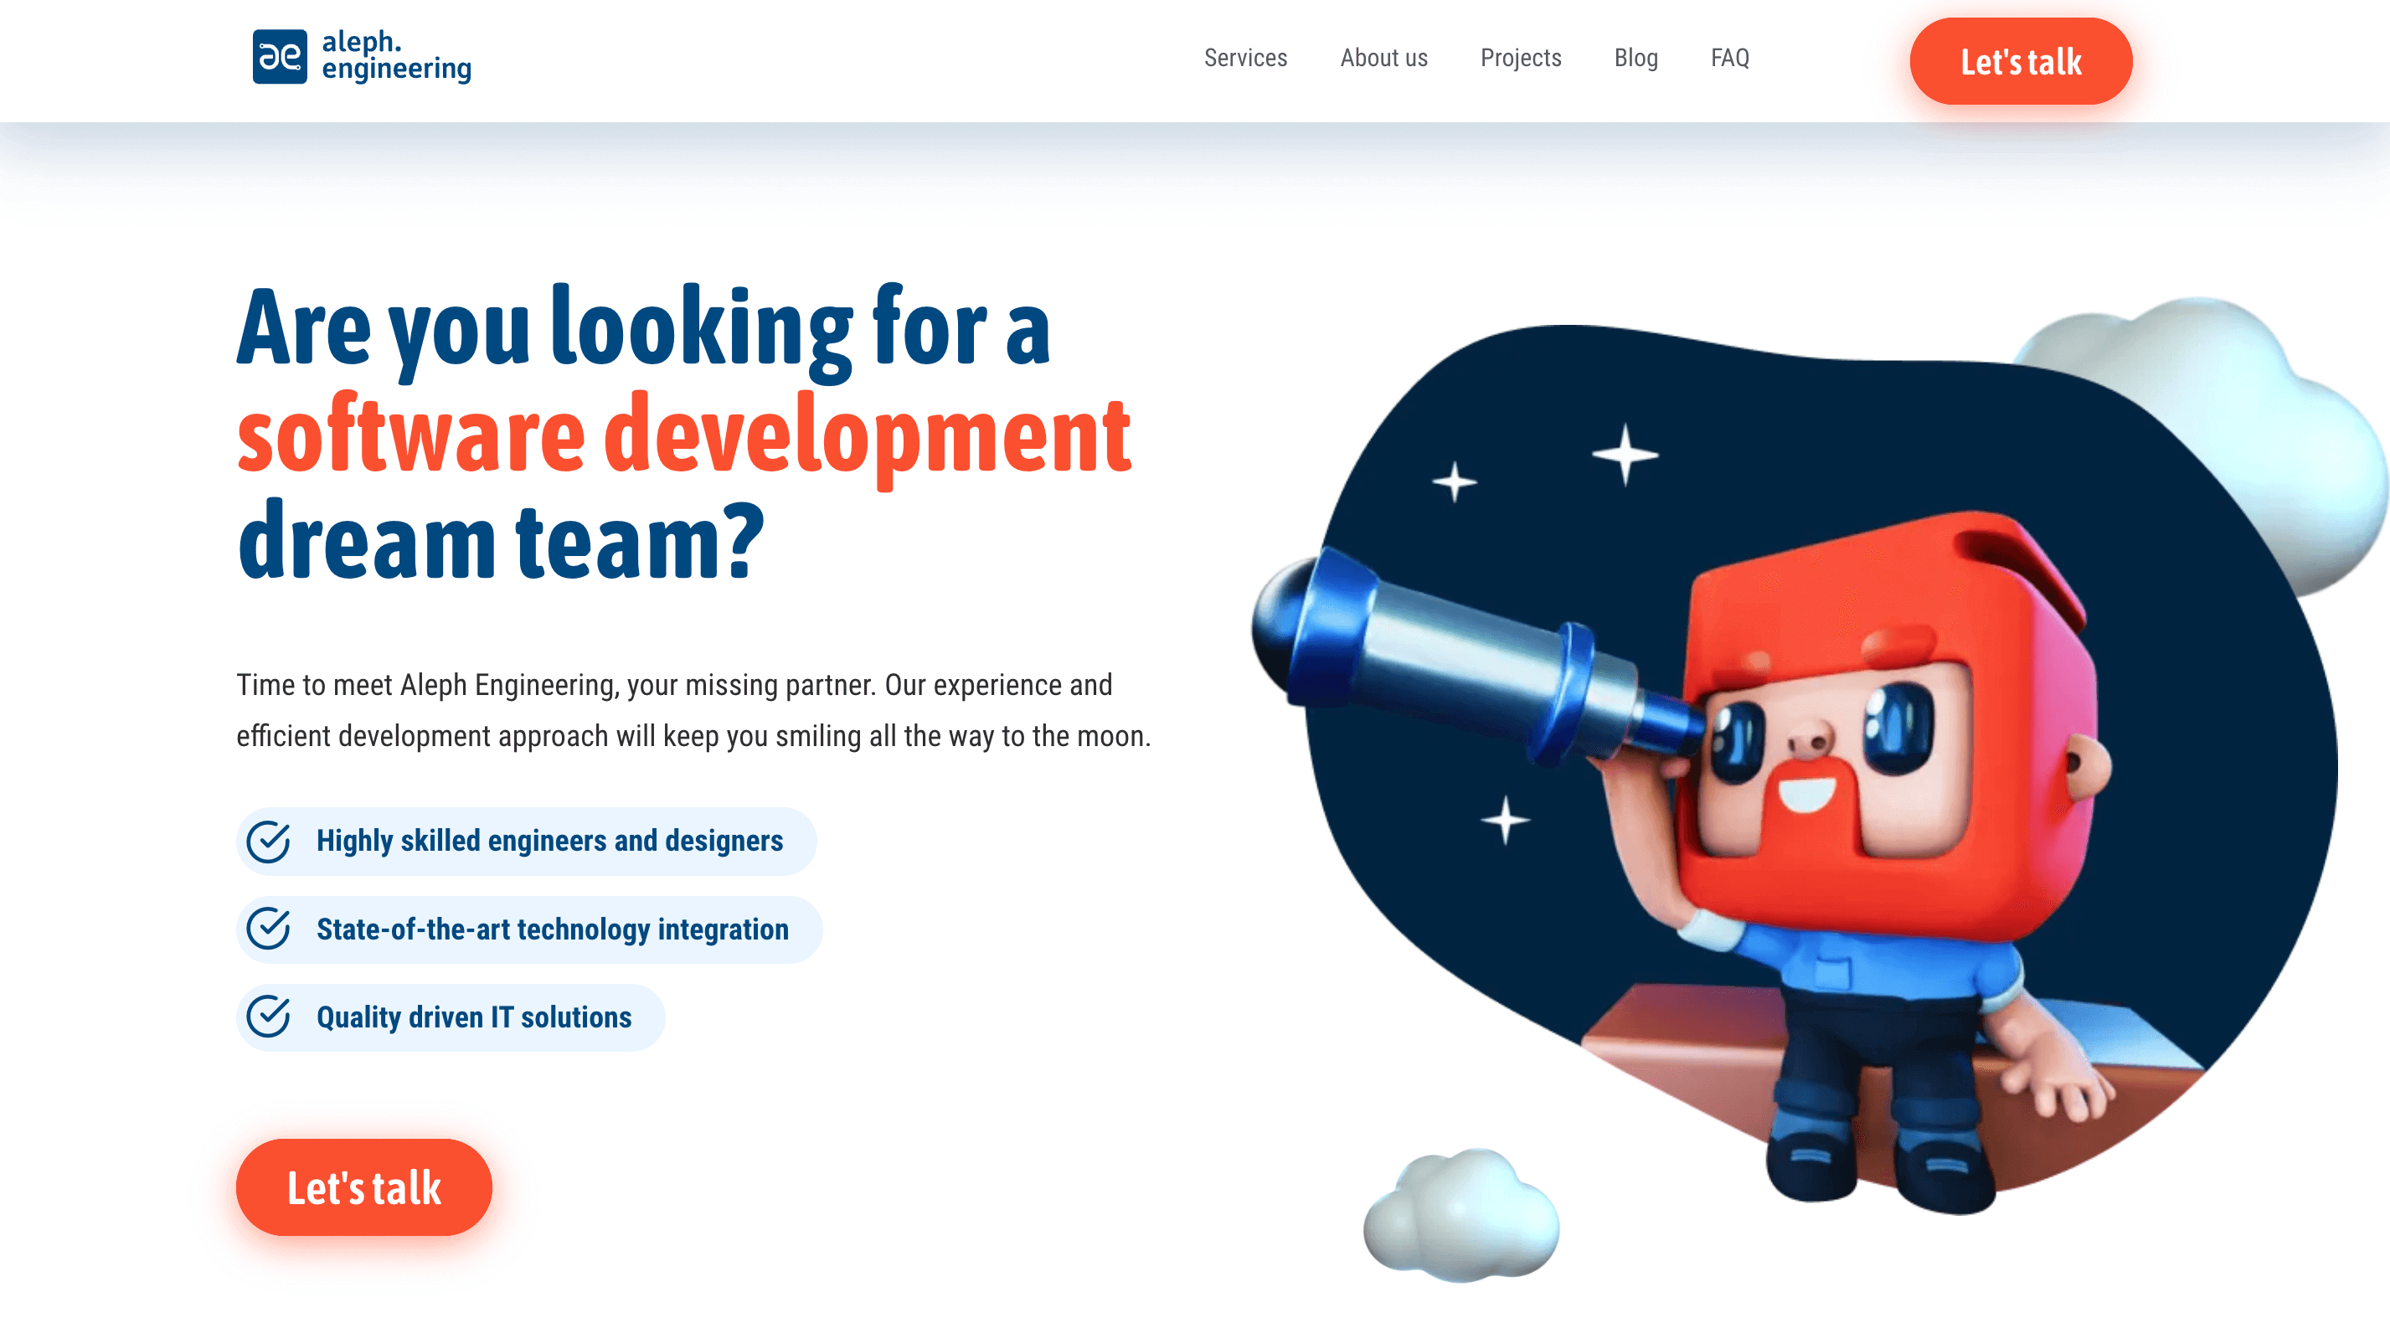Click the aleph. engineering brand name text

pyautogui.click(x=396, y=55)
